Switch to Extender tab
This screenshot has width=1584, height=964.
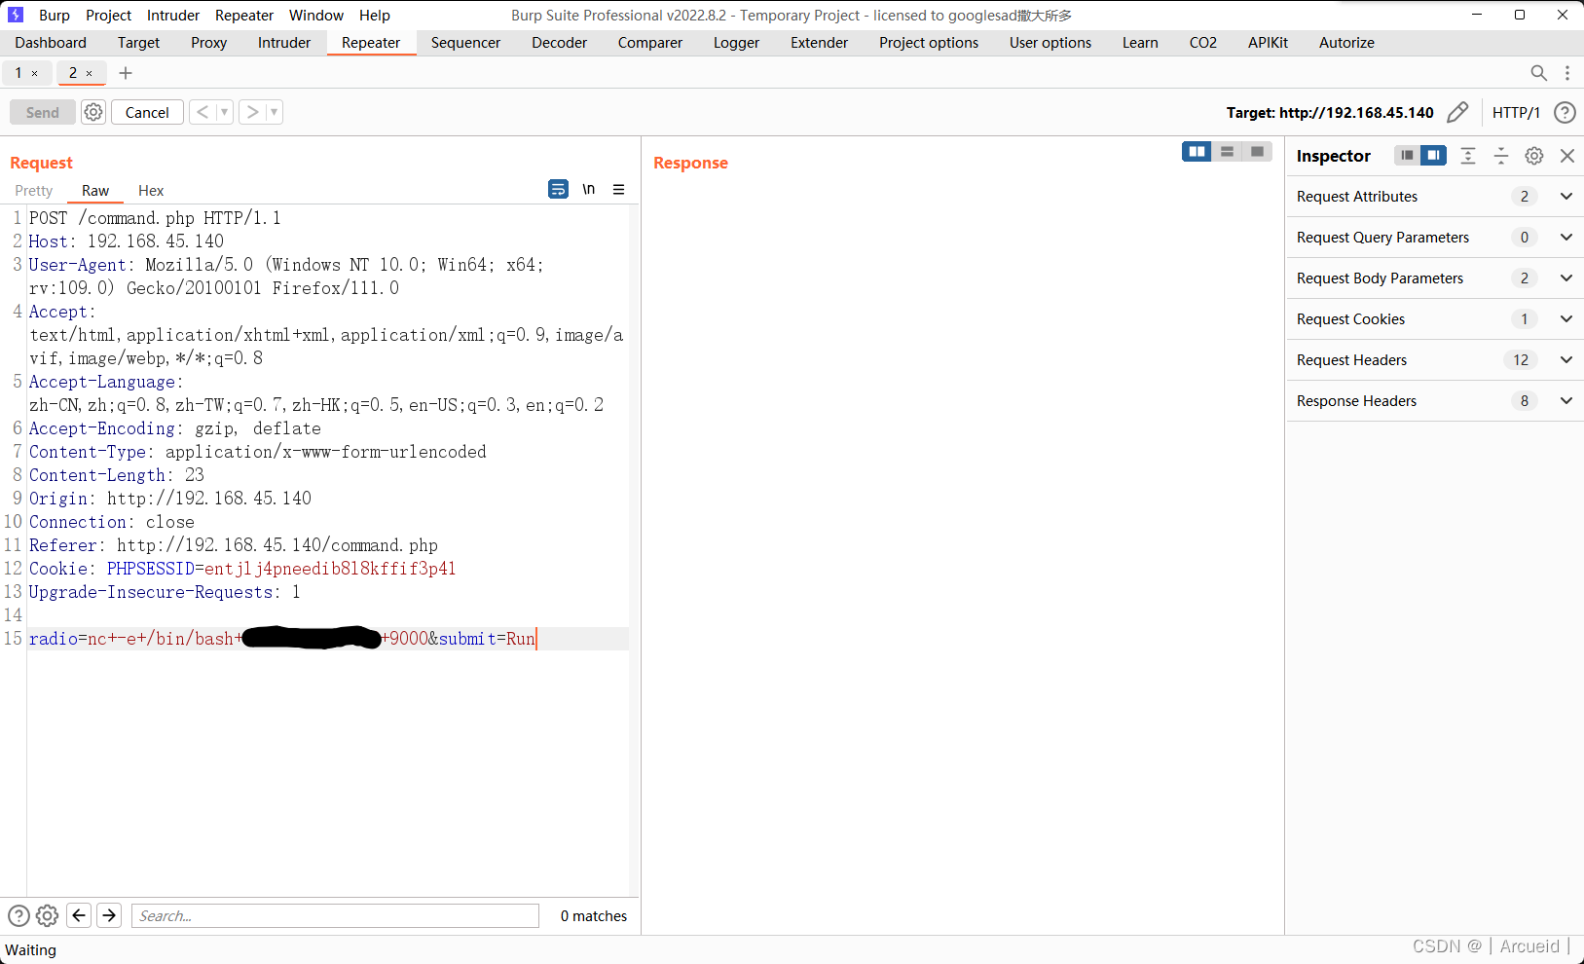(819, 43)
